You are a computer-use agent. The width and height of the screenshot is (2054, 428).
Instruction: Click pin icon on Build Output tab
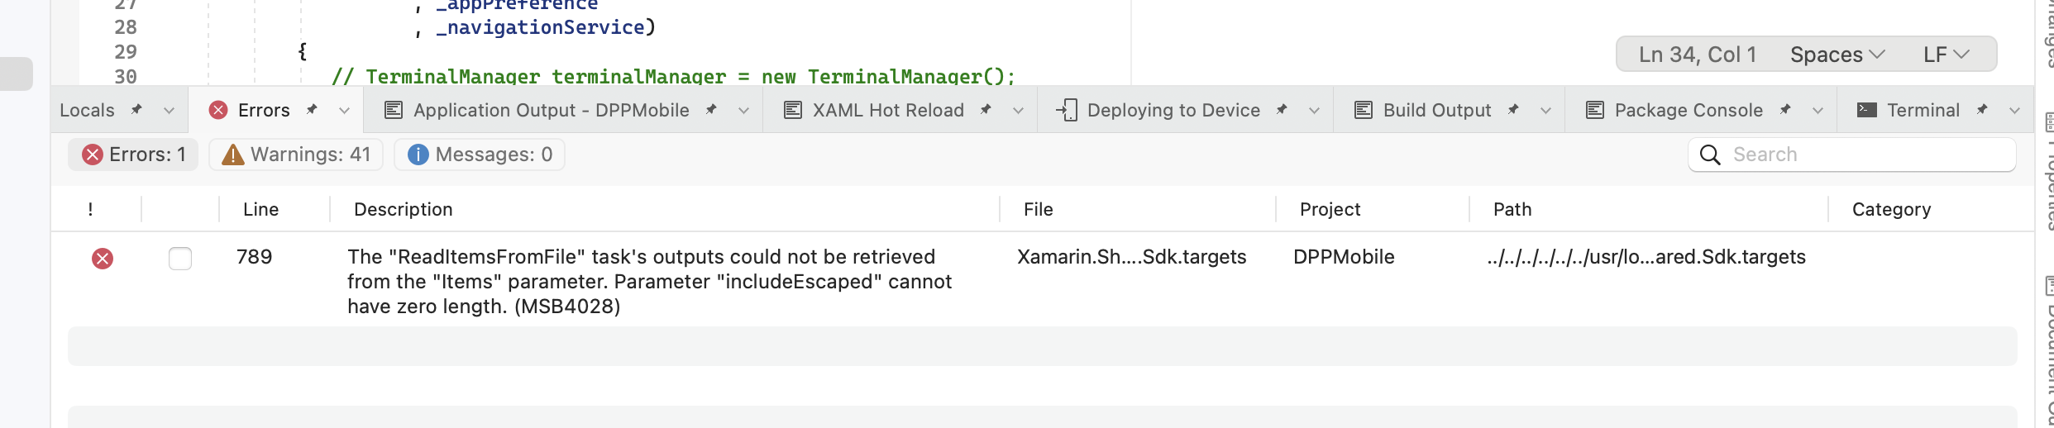(x=1513, y=110)
